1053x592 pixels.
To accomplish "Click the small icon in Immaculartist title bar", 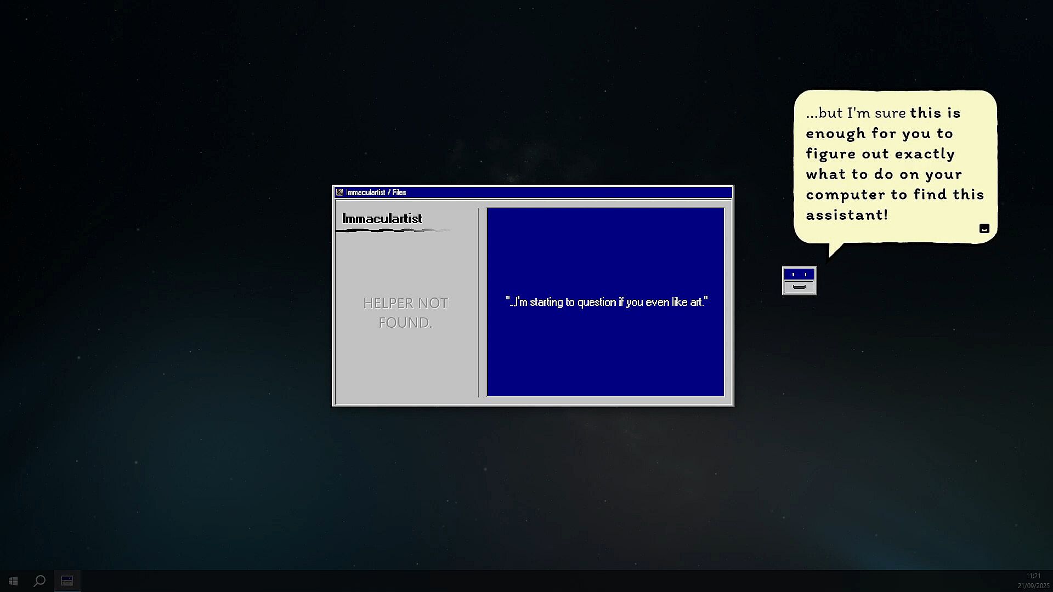I will tap(339, 192).
